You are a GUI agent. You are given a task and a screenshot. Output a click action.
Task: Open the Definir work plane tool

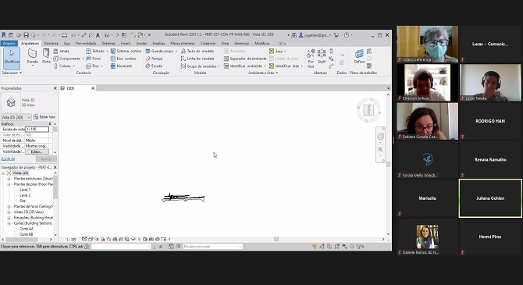tap(359, 56)
